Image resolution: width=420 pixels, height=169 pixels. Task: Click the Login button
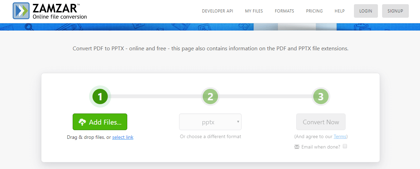coord(366,11)
